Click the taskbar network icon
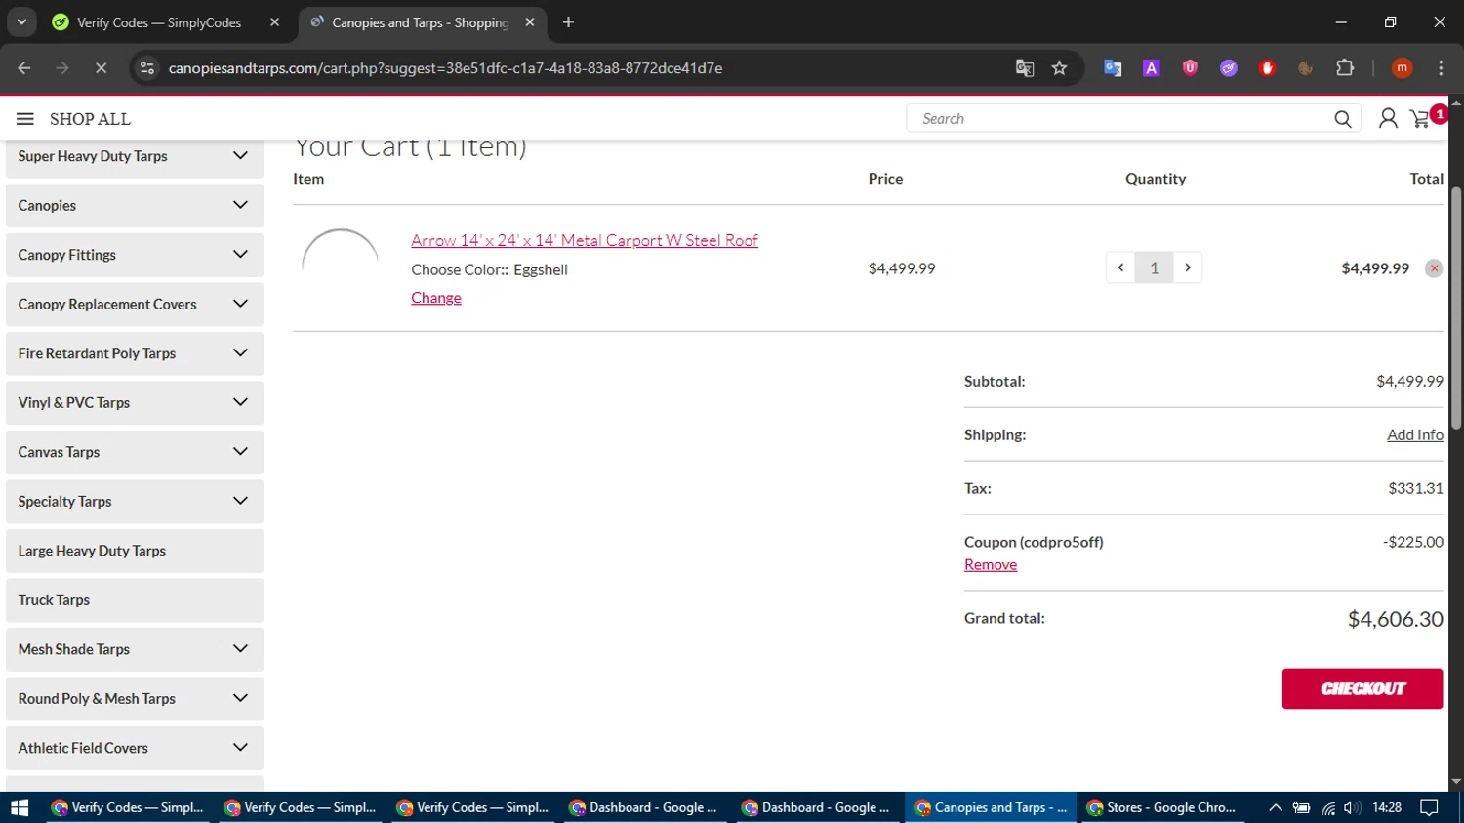Screen dimensions: 1464x823 click(x=1327, y=807)
